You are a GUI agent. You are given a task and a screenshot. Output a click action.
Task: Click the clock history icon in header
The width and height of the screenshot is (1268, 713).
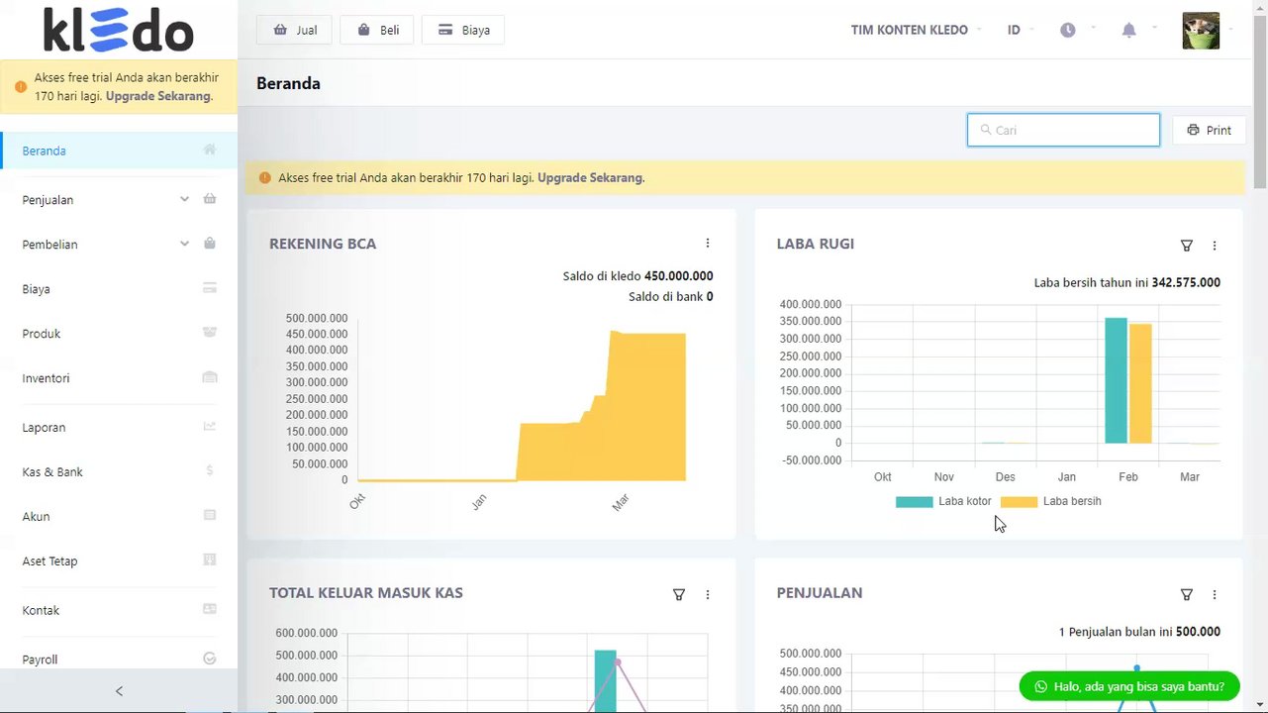tap(1067, 31)
